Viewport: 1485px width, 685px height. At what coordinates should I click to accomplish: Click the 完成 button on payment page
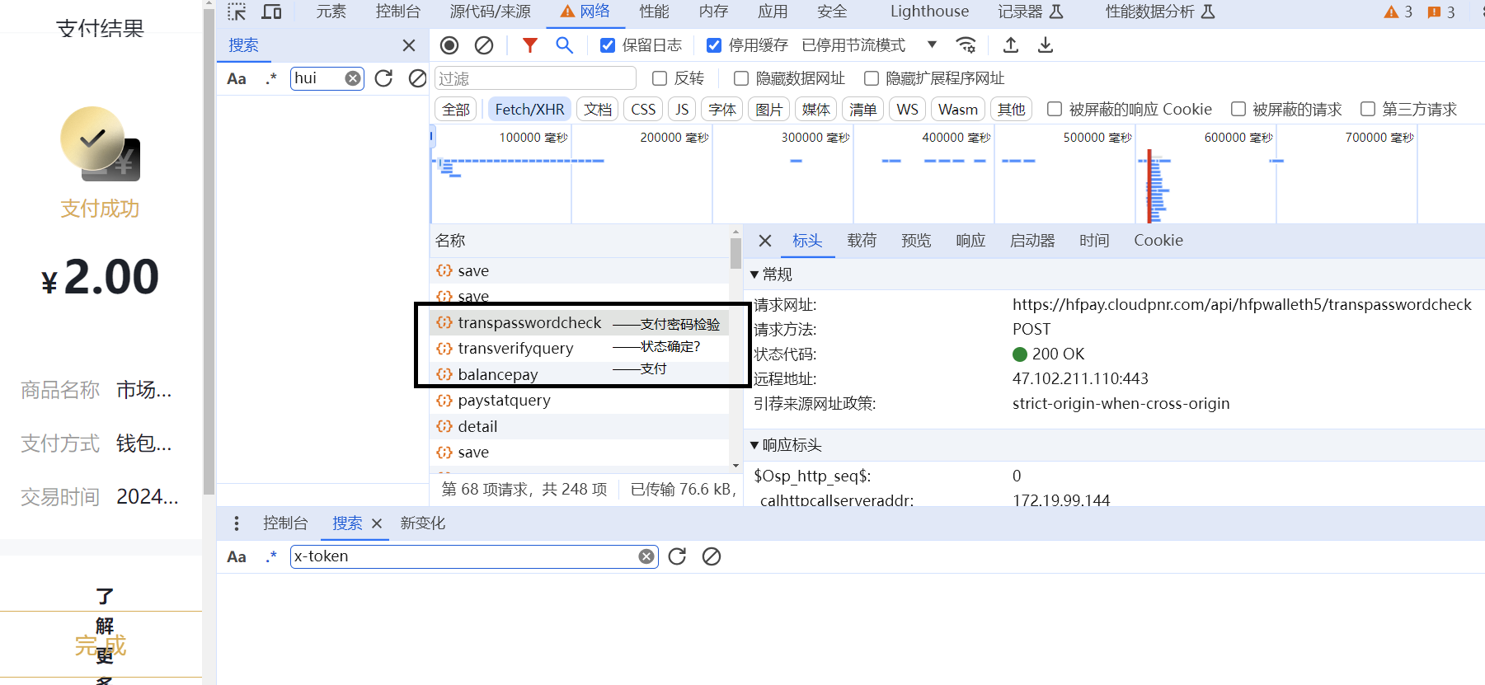pos(101,645)
